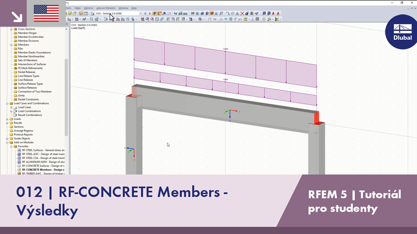Screen dimensions: 417x234
Task: Go to next load case arrow
Action: (x=149, y=13)
